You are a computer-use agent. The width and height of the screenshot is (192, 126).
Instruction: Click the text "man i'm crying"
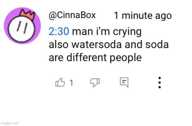106,31
